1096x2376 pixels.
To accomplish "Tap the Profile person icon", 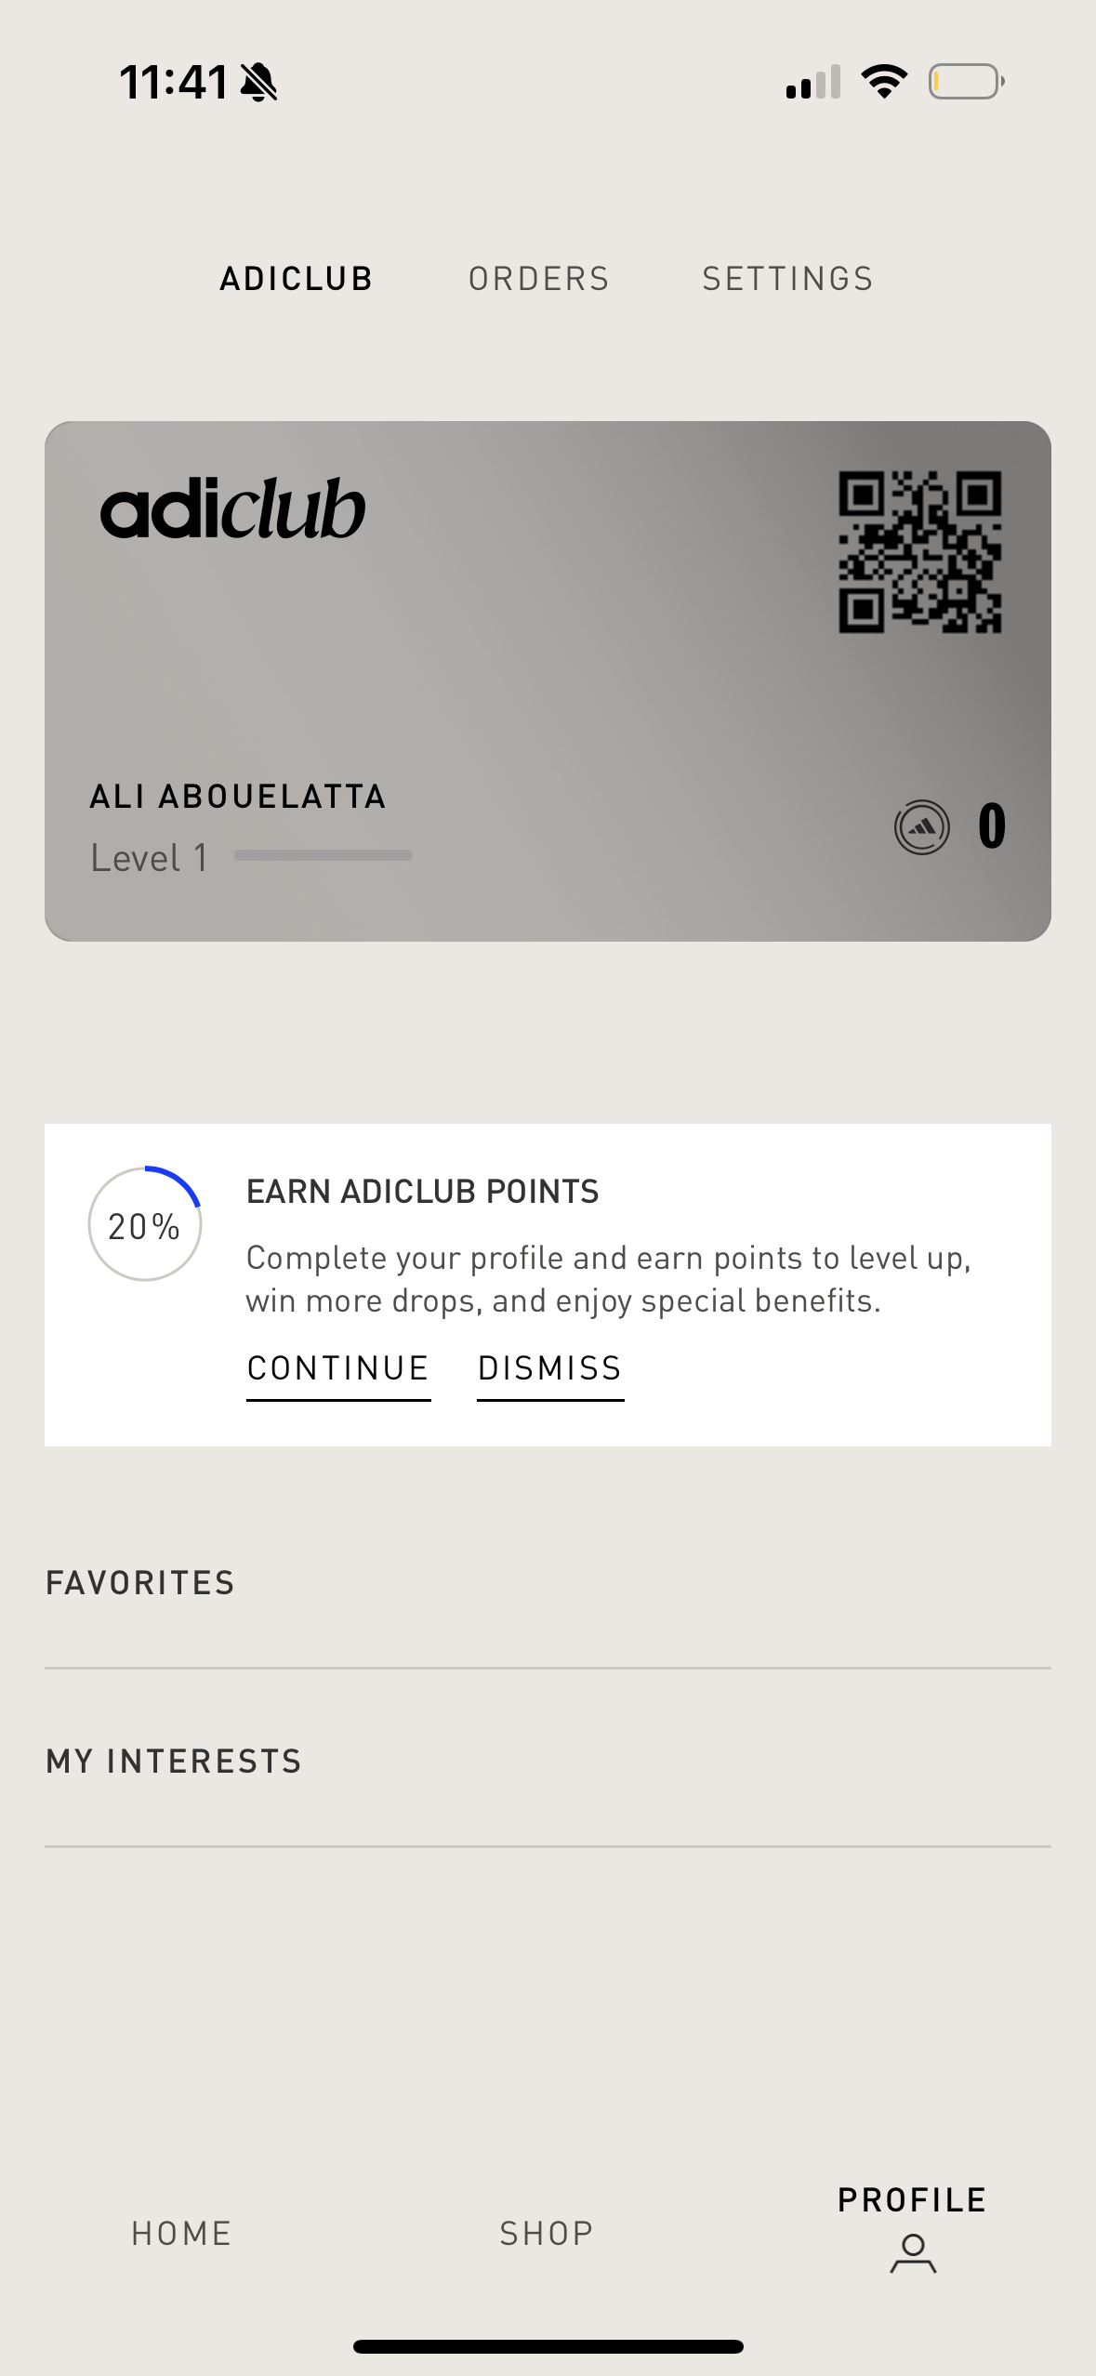I will (x=913, y=2253).
